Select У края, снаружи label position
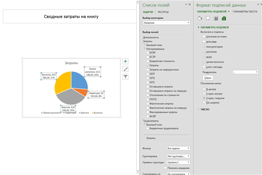Image resolution: width=262 pixels, height=175 pixels. pyautogui.click(x=204, y=98)
